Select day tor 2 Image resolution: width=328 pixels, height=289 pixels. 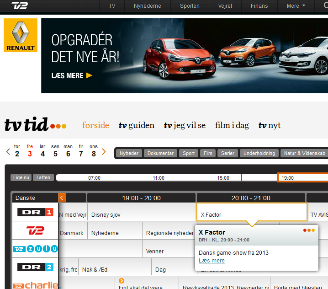coord(17,151)
